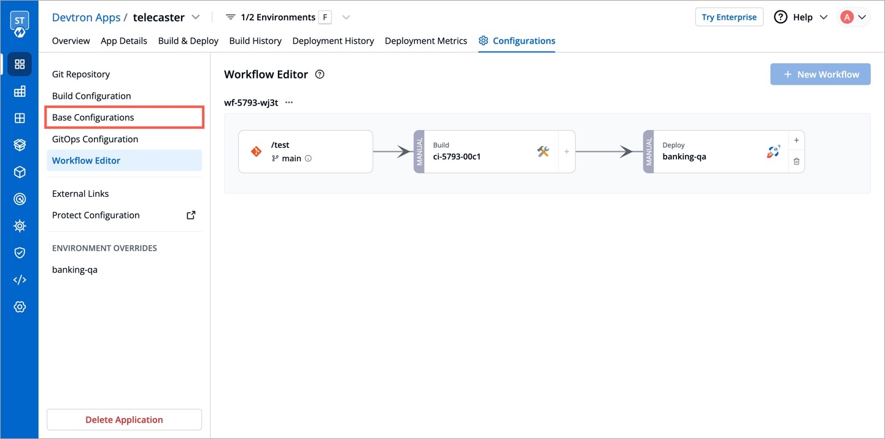Click the Devtron logo in sidebar
Viewport: 885px width, 439px height.
[20, 24]
